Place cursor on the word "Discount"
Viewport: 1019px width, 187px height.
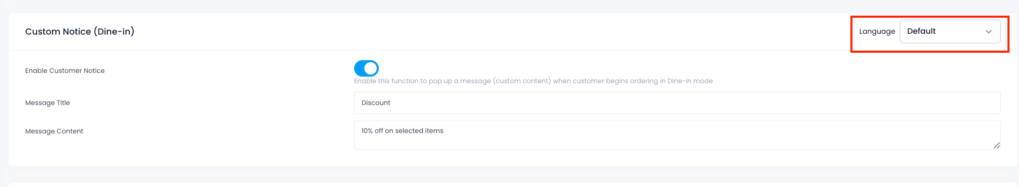(x=376, y=103)
